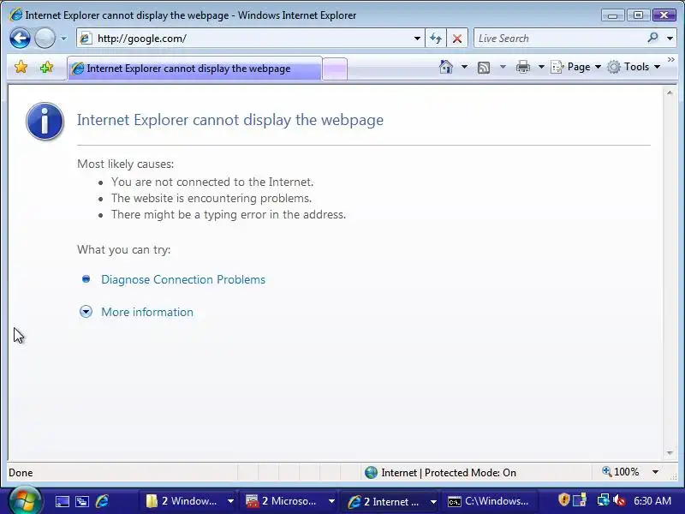Expand the More information section
This screenshot has width=685, height=514.
coord(147,312)
